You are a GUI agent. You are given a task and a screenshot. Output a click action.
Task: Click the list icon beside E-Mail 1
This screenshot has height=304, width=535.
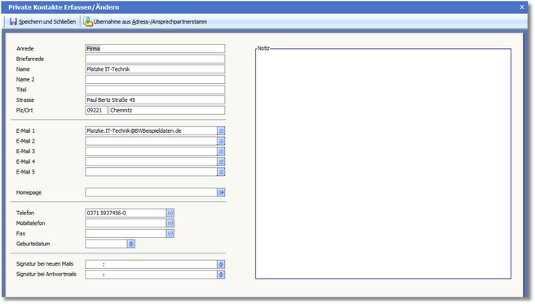[x=221, y=131]
